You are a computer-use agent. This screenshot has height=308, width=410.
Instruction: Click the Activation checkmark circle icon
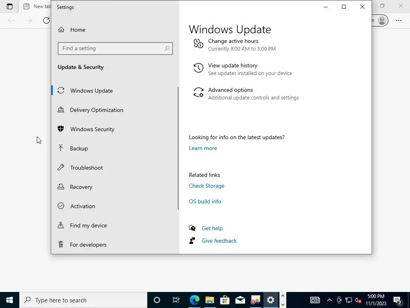[61, 206]
